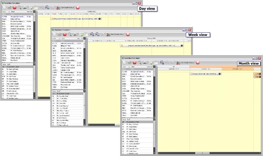Click the red round stop icon in Month view window
263x156 pixels.
click(135, 63)
